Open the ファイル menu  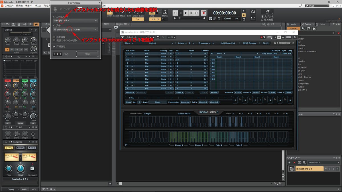point(9,6)
